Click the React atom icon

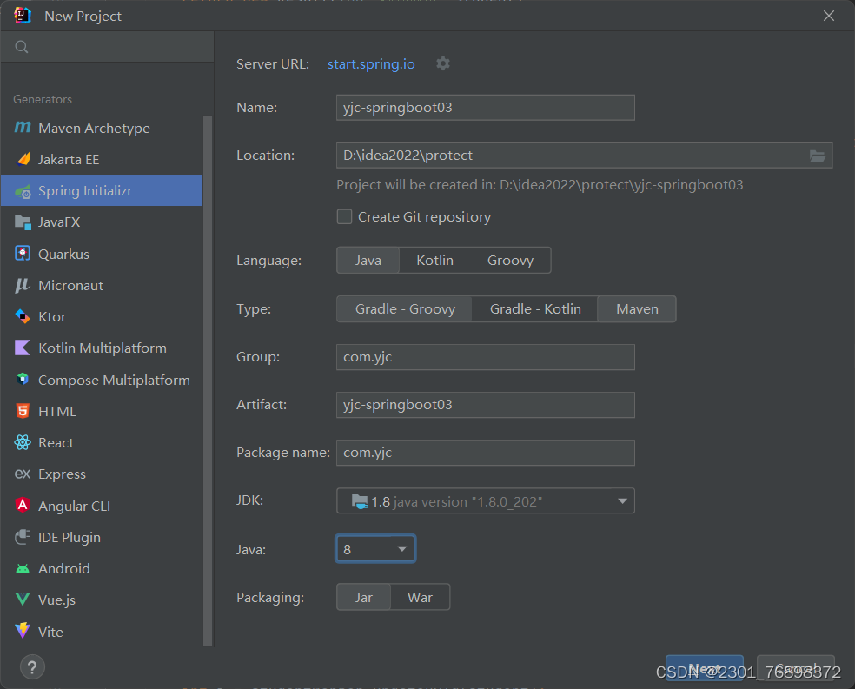tap(23, 442)
